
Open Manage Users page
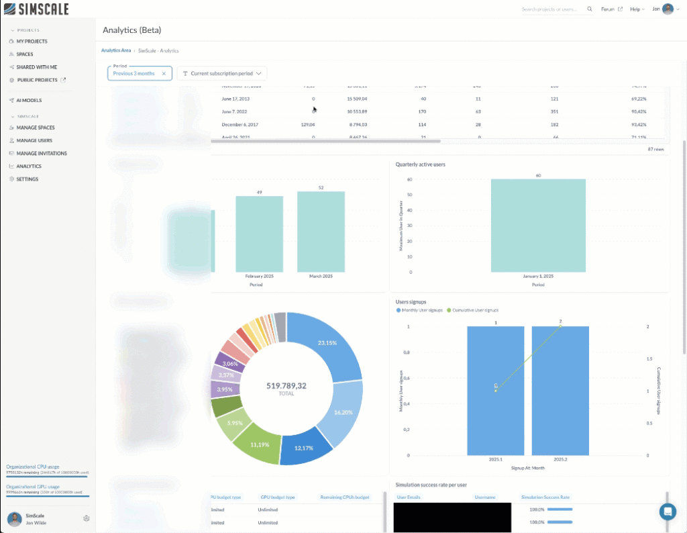(x=34, y=141)
